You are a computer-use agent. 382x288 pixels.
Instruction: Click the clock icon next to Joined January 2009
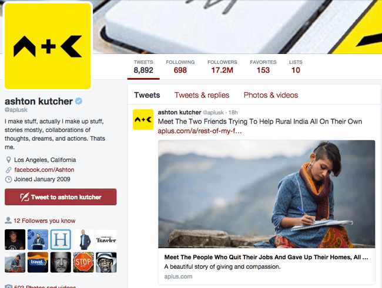(9, 179)
